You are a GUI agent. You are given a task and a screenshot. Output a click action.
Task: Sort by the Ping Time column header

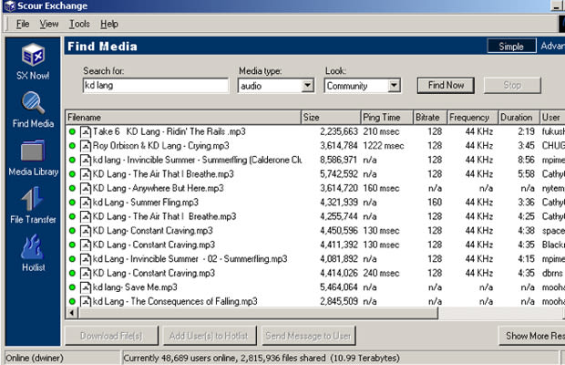(387, 118)
